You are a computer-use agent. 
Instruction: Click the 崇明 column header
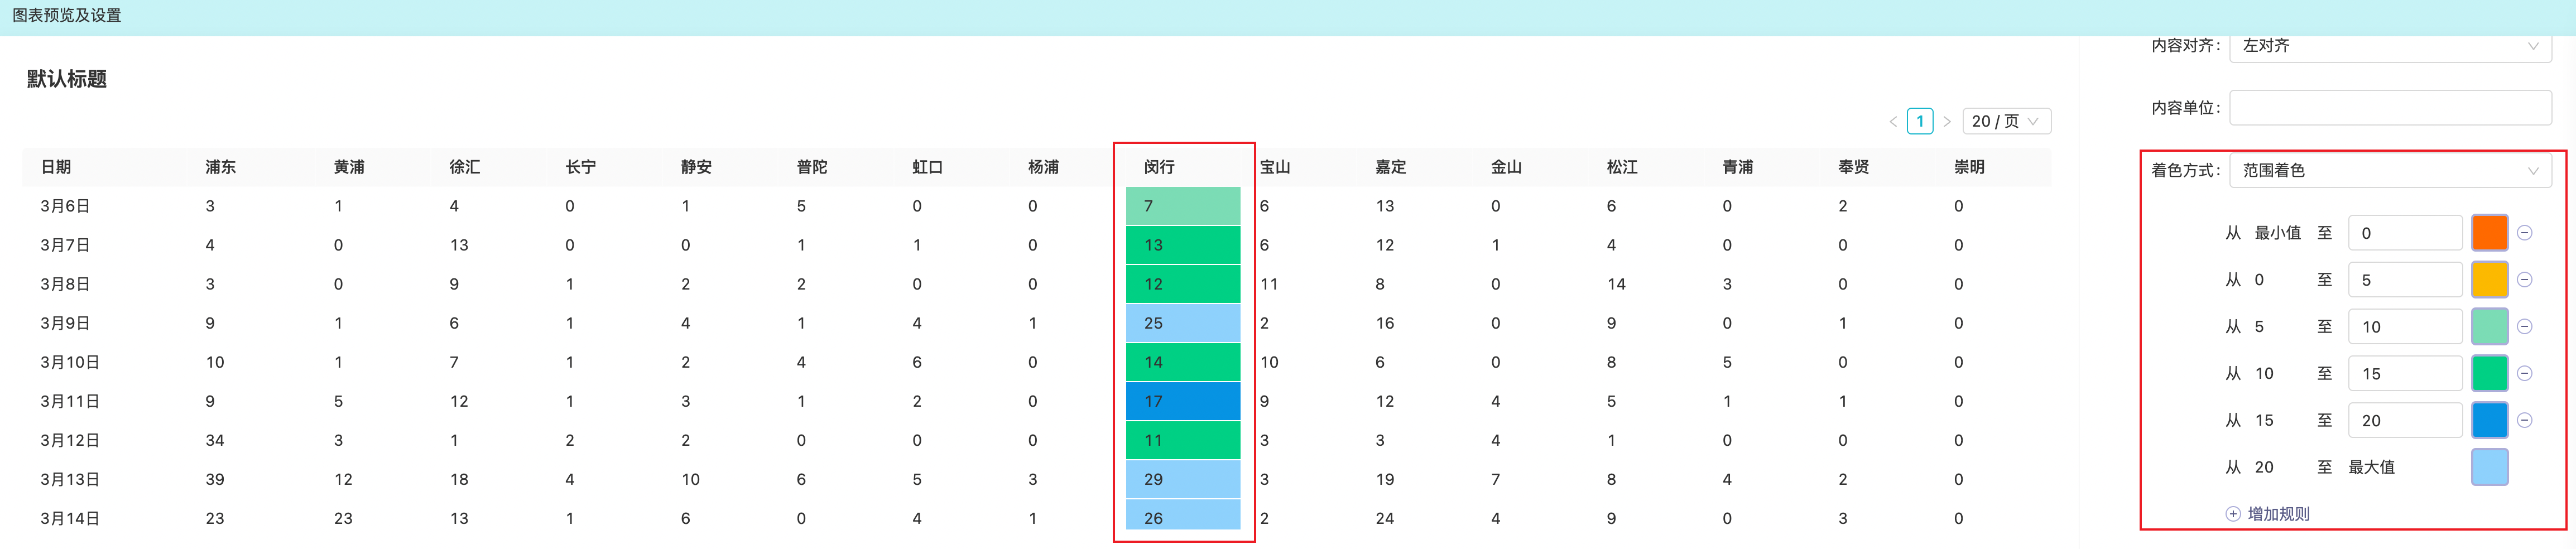tap(1970, 167)
